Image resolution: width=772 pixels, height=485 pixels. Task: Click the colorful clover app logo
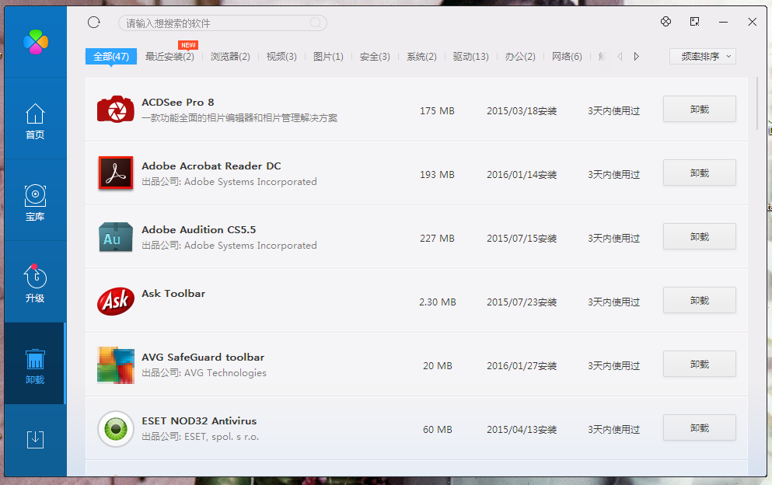tap(36, 42)
